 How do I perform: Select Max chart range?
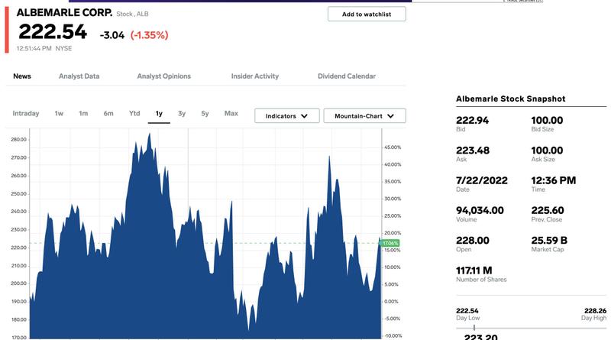(231, 113)
